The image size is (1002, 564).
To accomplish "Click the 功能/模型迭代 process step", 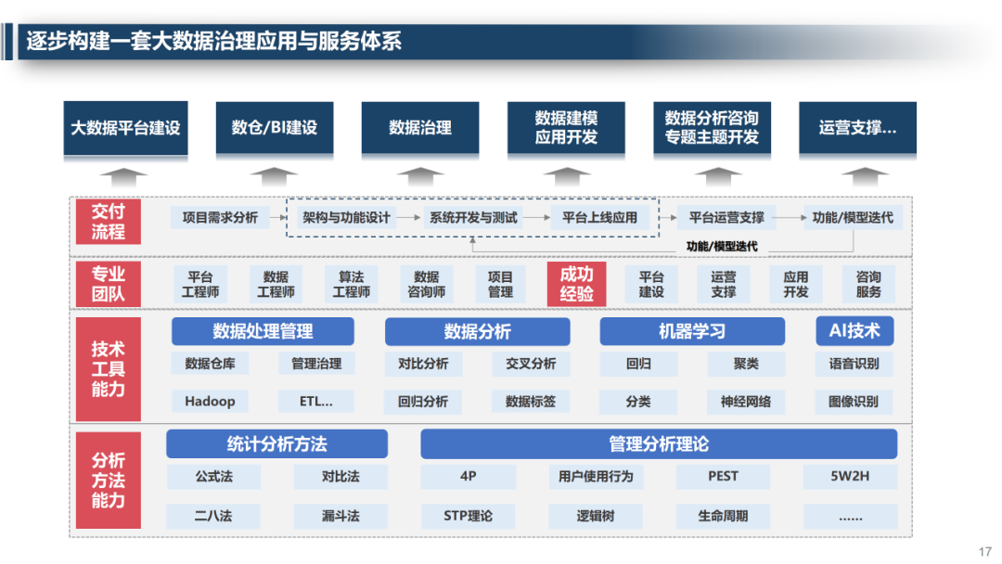I will click(854, 217).
